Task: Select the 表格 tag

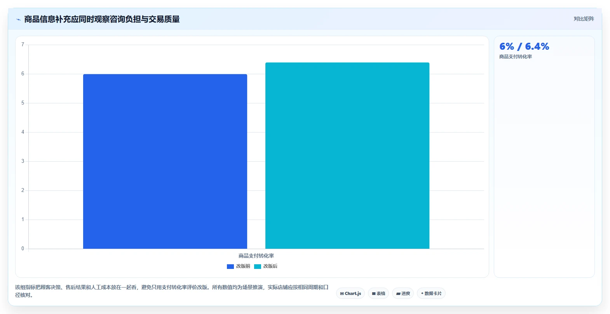Action: tap(378, 293)
